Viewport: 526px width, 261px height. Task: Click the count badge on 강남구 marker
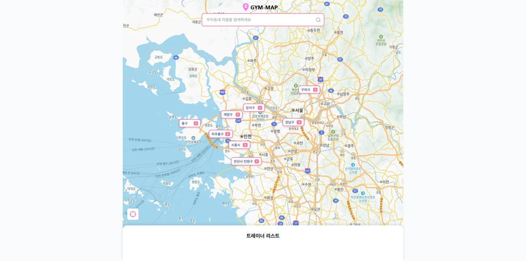pyautogui.click(x=299, y=122)
